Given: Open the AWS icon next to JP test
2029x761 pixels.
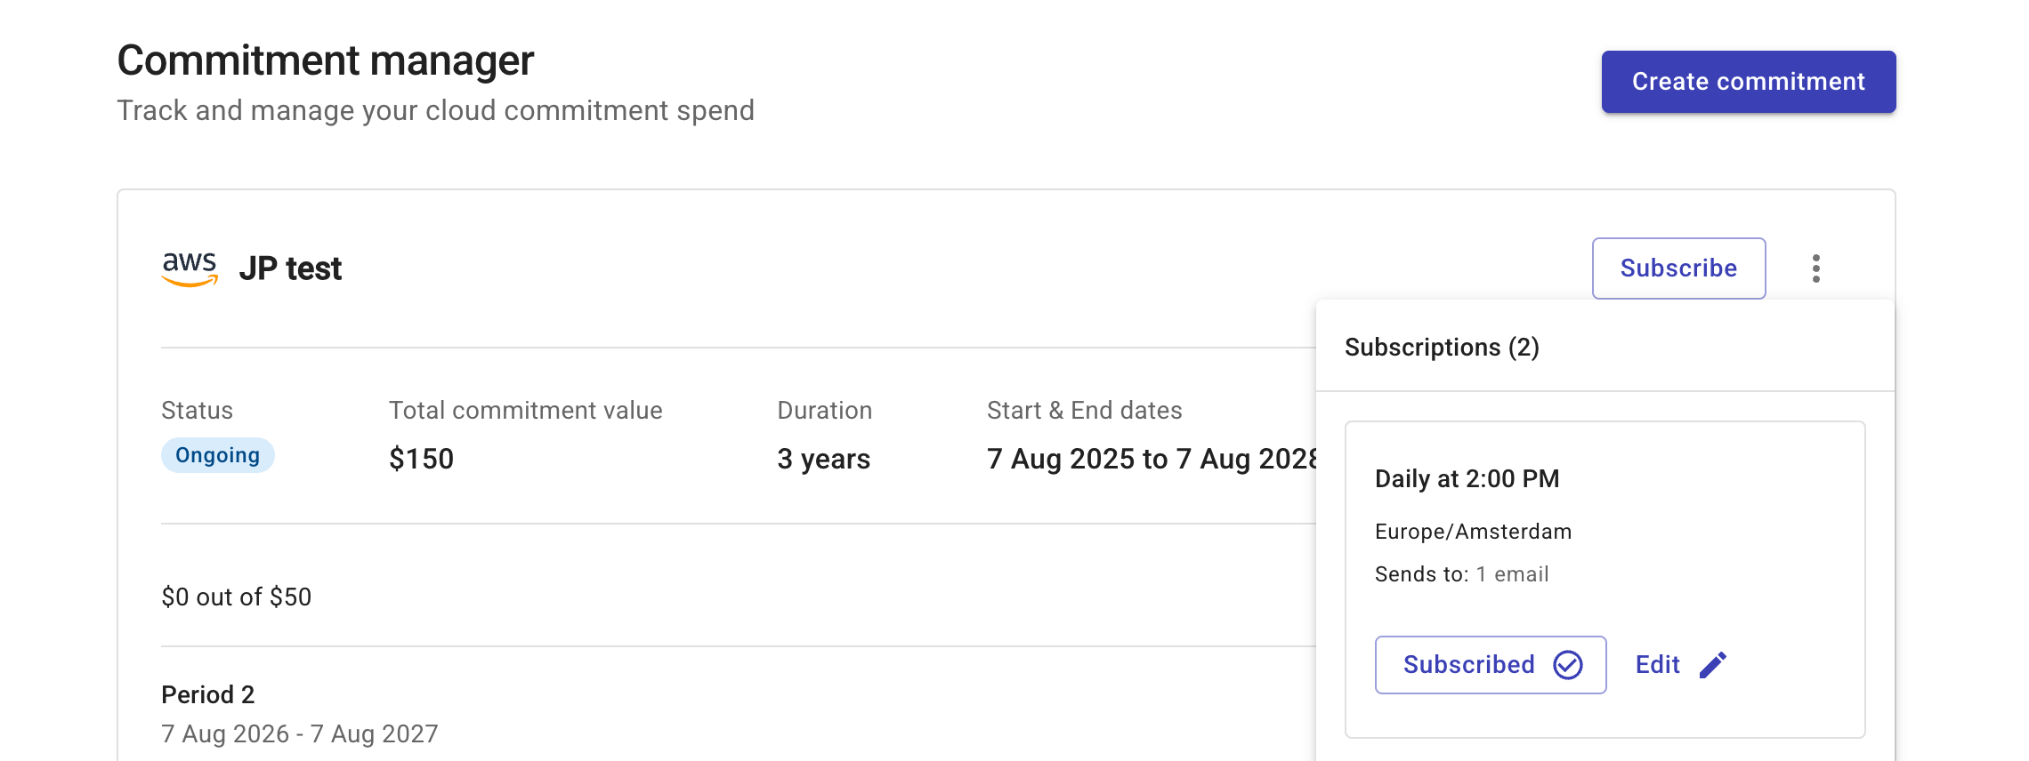Looking at the screenshot, I should (189, 267).
